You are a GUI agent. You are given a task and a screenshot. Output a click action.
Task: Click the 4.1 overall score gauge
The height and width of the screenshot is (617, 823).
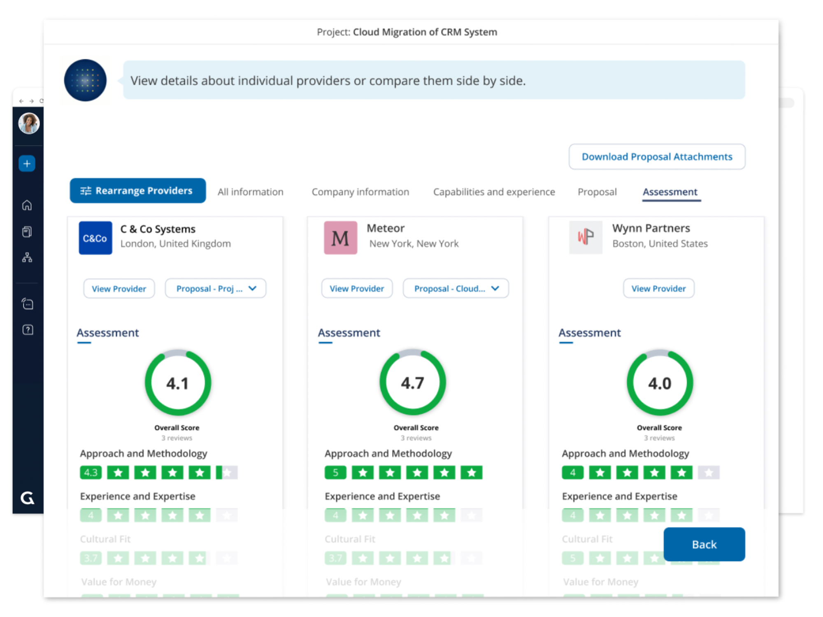pyautogui.click(x=178, y=383)
